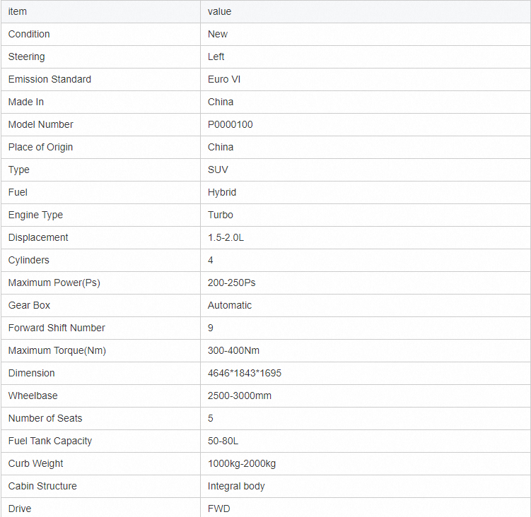Viewport: 531px width, 517px height.
Task: Click the 'Steering' row label
Action: point(26,57)
